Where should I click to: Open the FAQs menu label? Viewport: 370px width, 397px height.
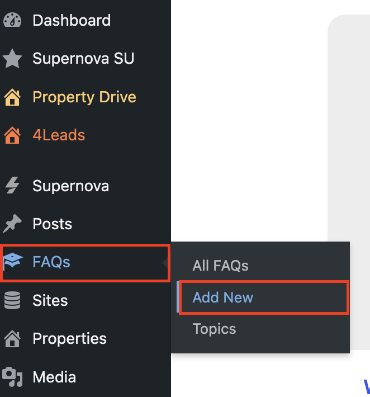pos(51,262)
